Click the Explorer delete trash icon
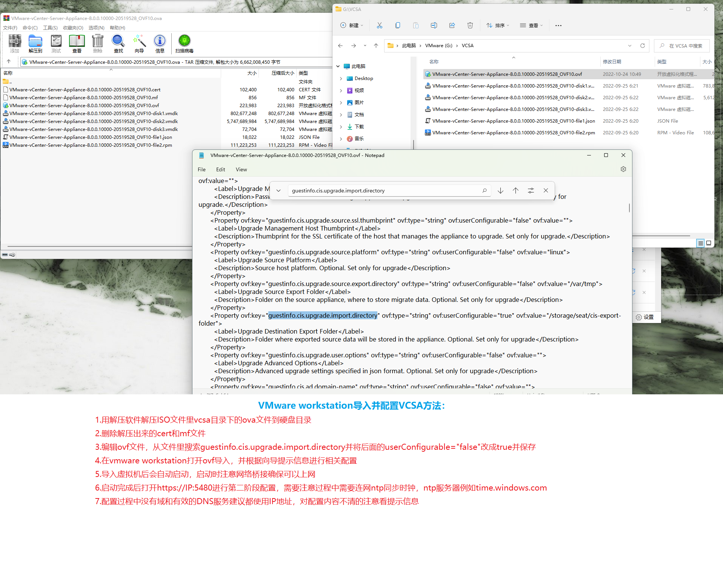Image resolution: width=723 pixels, height=583 pixels. tap(470, 25)
